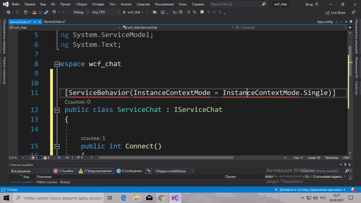
Task: Collapse the Connect() method block
Action: point(57,146)
